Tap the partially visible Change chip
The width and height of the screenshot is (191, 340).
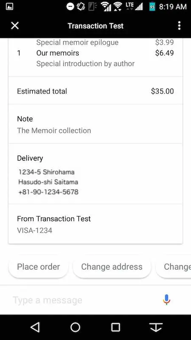point(174,267)
